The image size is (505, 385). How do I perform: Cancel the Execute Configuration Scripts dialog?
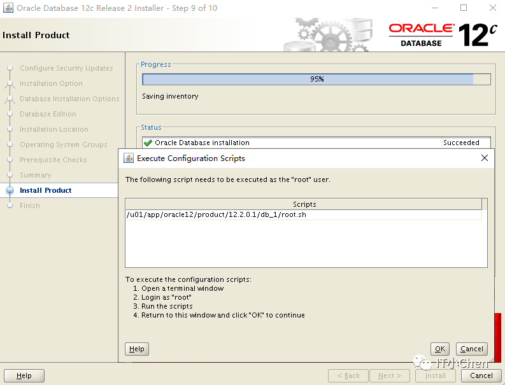tap(471, 349)
